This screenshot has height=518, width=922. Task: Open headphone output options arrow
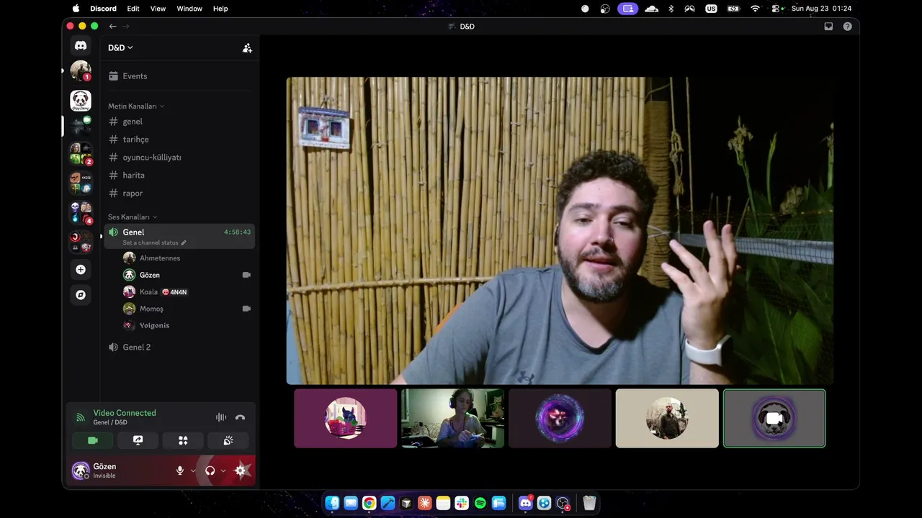(x=223, y=471)
